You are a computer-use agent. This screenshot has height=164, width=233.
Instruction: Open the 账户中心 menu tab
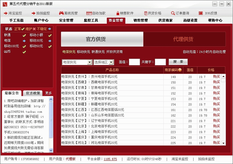pos(41,20)
